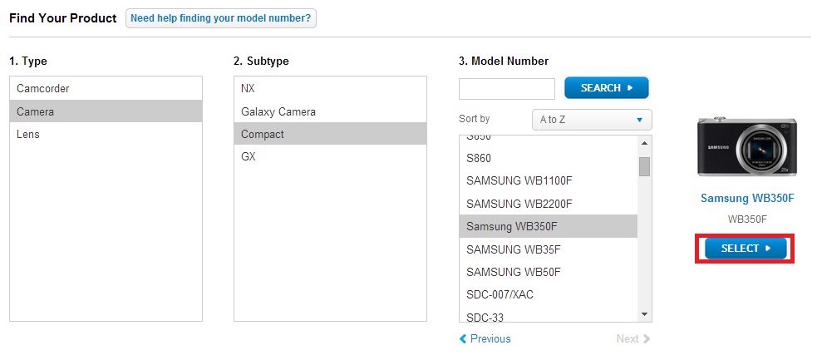Image resolution: width=817 pixels, height=355 pixels.
Task: Select model SAMSUNG WB1100F
Action: coord(549,180)
